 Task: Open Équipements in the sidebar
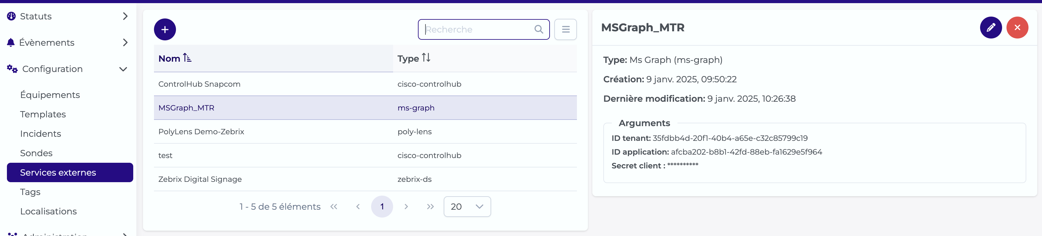click(50, 95)
